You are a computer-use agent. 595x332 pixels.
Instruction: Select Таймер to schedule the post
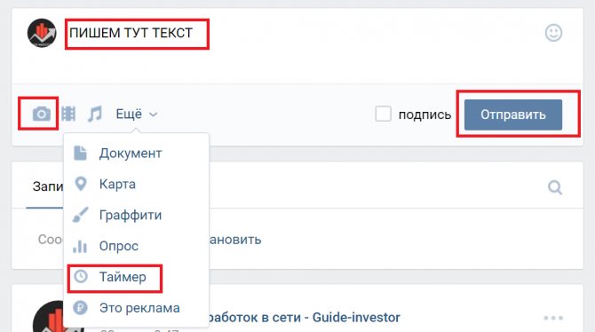click(123, 277)
